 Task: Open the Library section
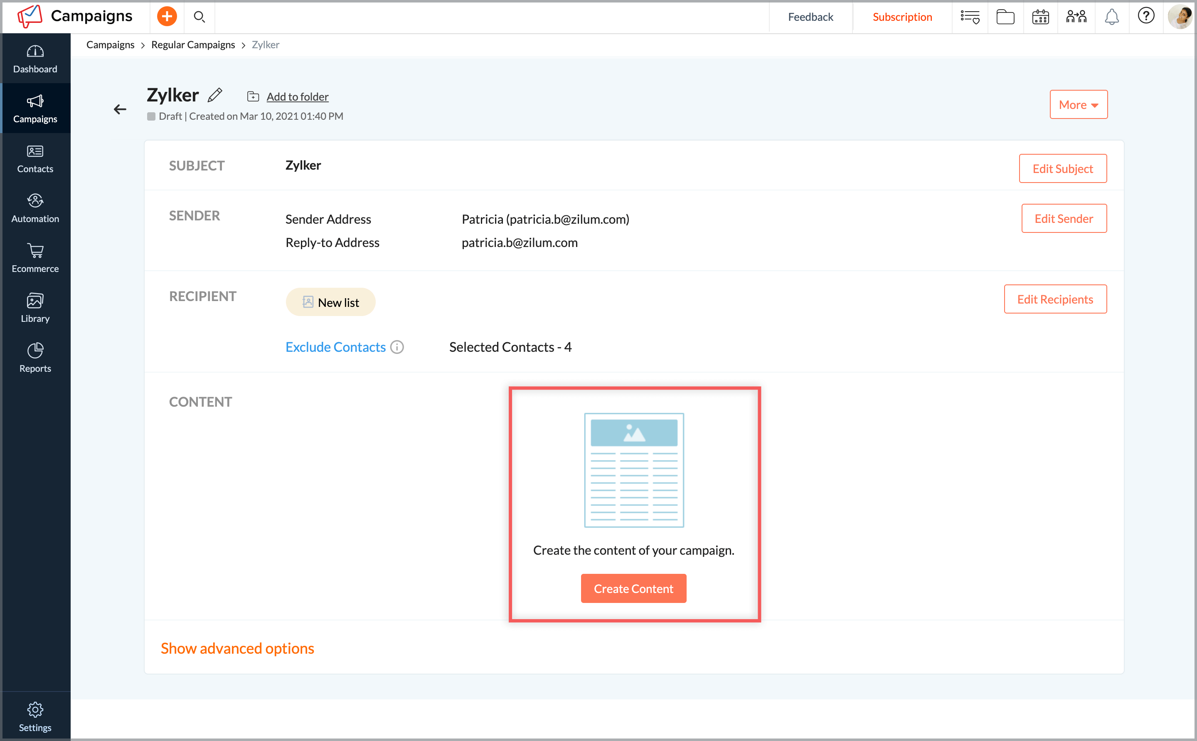pyautogui.click(x=35, y=308)
